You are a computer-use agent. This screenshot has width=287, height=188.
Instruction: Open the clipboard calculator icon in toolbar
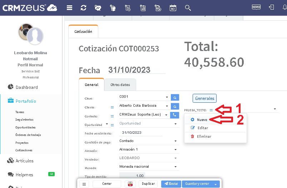143,8
